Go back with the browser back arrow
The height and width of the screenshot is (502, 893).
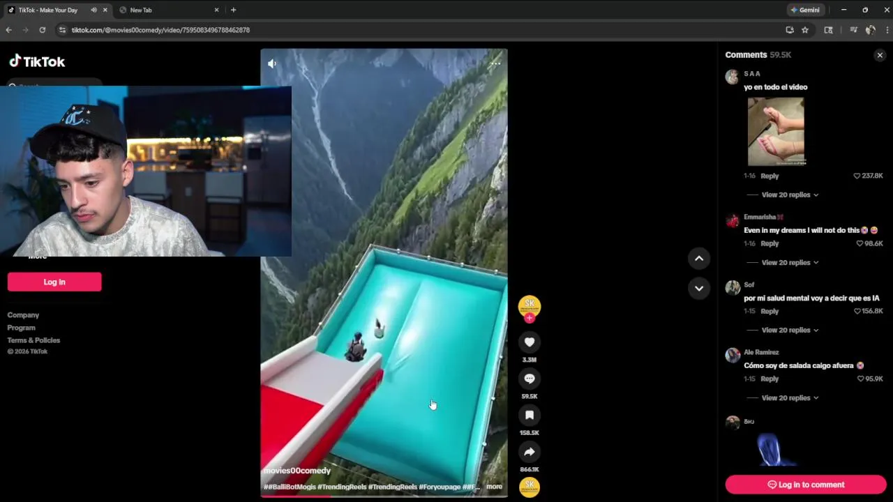[x=8, y=30]
